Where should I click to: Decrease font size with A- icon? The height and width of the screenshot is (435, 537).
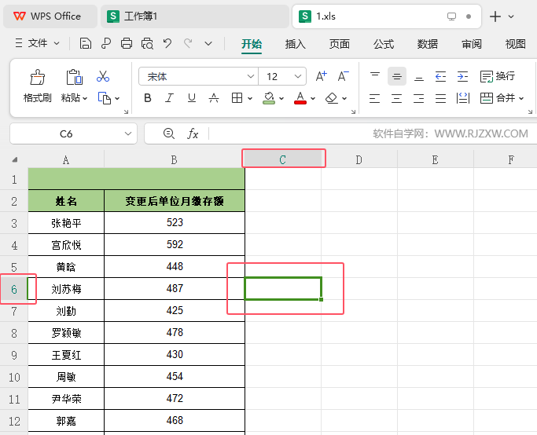[343, 76]
